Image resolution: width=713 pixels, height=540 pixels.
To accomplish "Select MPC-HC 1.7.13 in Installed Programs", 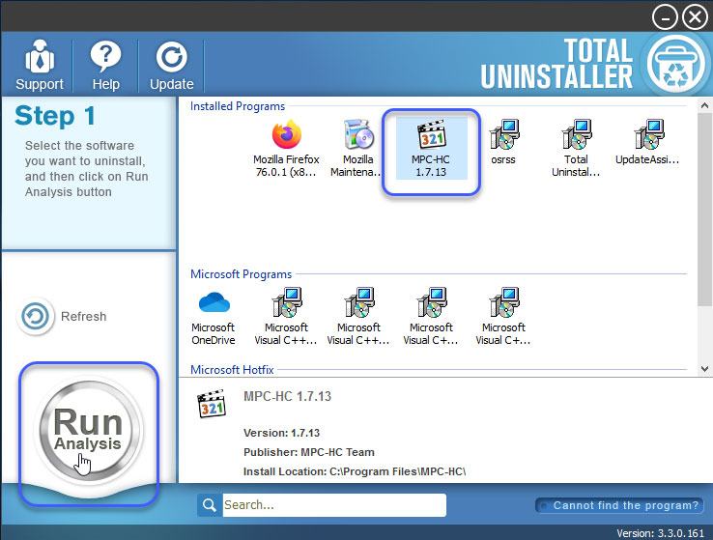I will click(431, 148).
